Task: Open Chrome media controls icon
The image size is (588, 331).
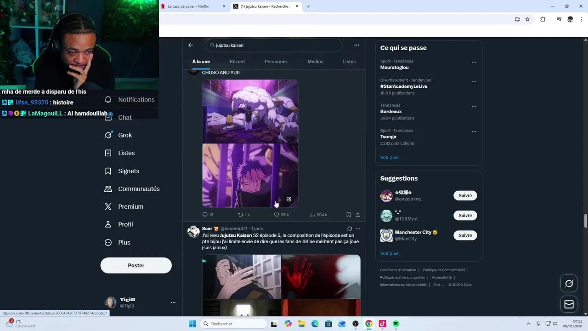Action: [559, 19]
